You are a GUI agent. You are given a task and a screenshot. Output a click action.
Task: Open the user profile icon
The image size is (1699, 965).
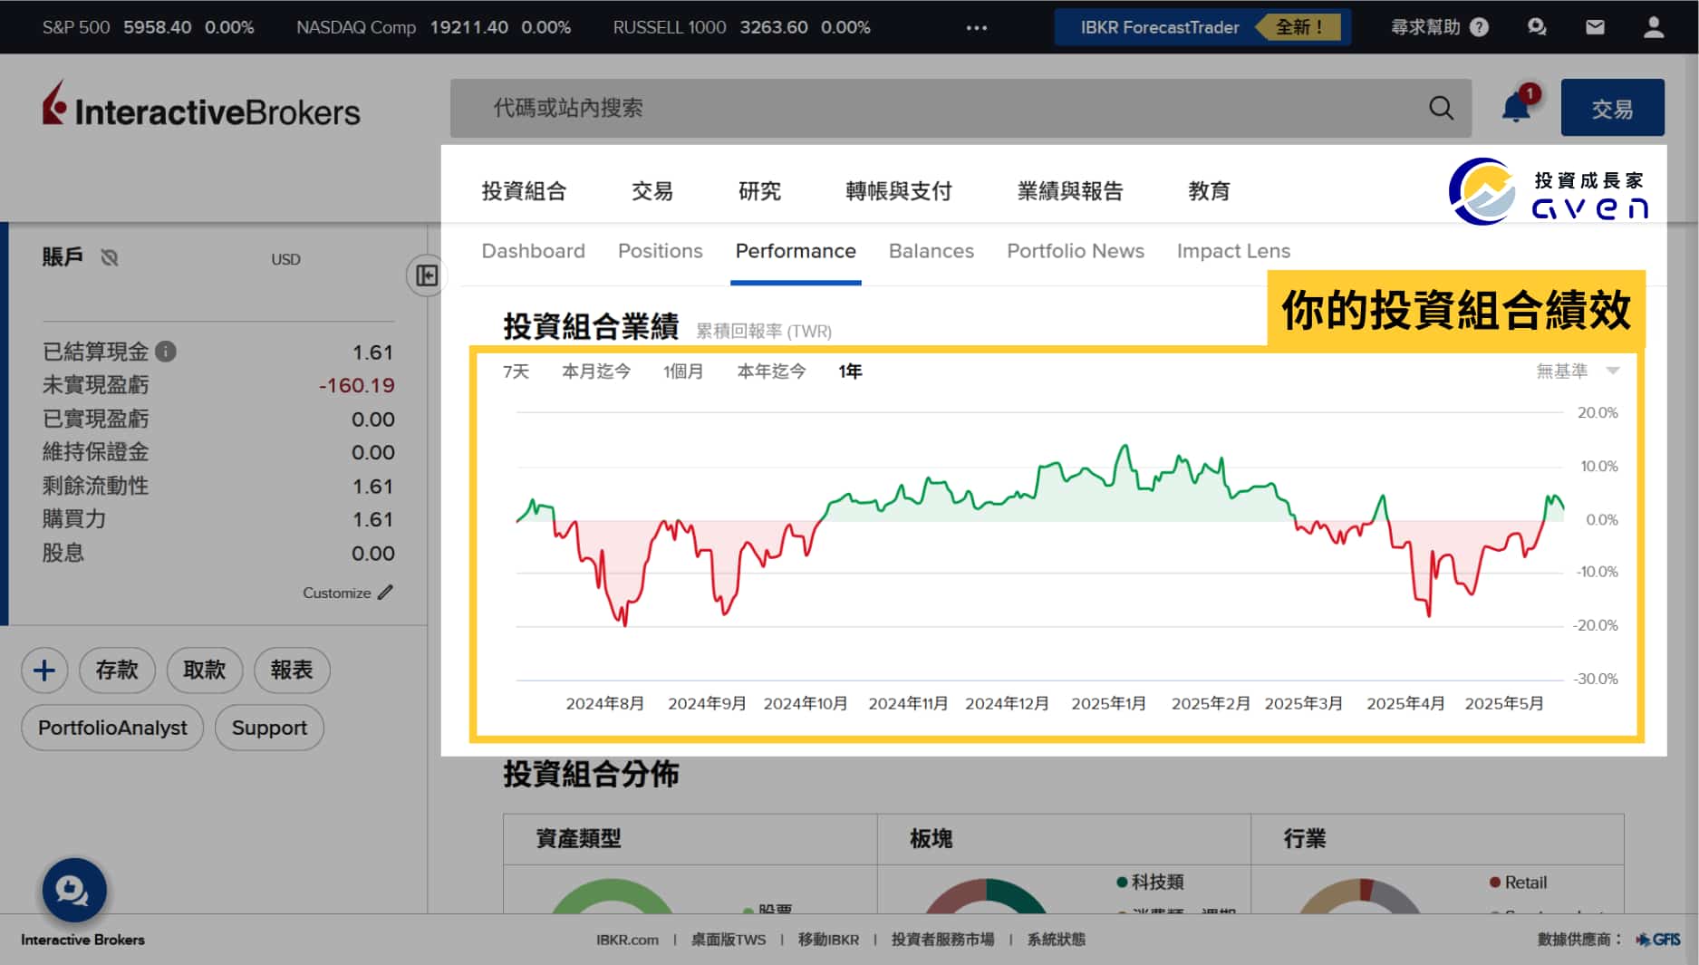pyautogui.click(x=1653, y=27)
